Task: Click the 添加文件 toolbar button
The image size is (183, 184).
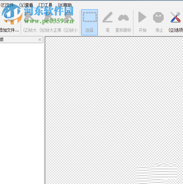Action: pyautogui.click(x=10, y=22)
